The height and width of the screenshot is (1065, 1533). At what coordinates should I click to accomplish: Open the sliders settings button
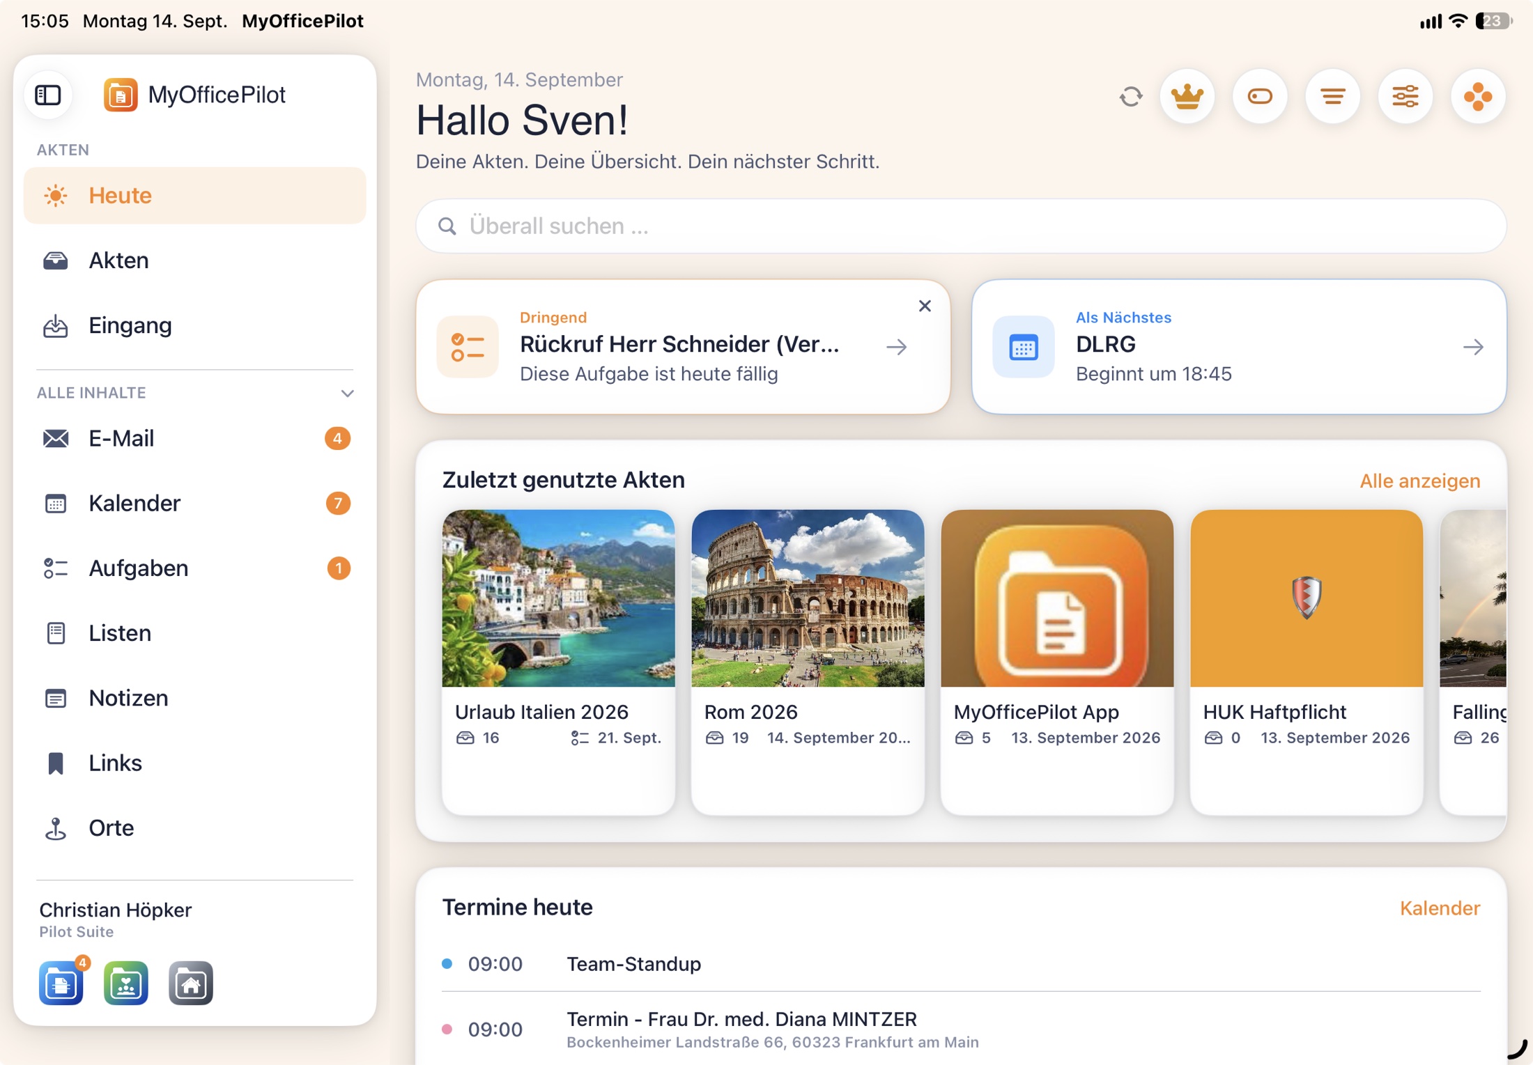click(x=1405, y=96)
